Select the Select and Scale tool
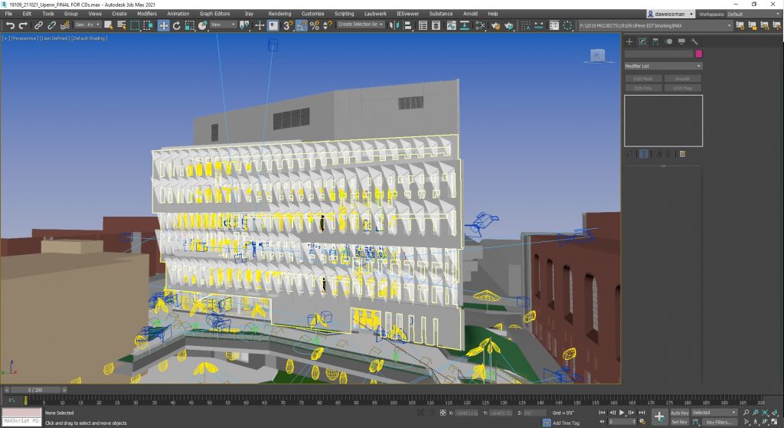The height and width of the screenshot is (428, 784). pyautogui.click(x=190, y=25)
